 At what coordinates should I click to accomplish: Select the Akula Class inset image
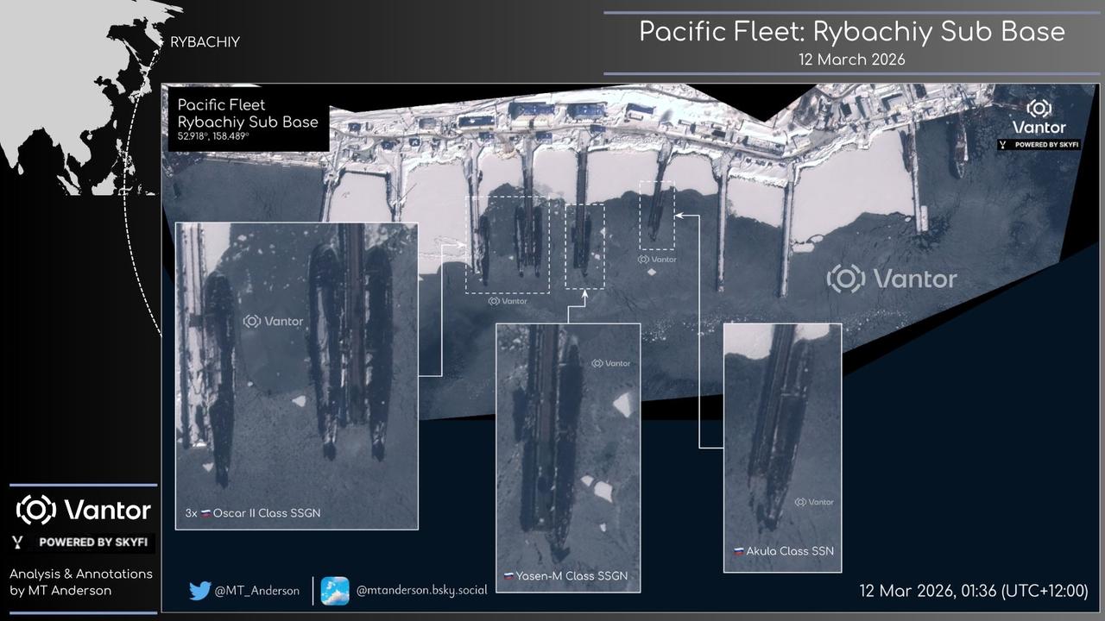pyautogui.click(x=782, y=448)
